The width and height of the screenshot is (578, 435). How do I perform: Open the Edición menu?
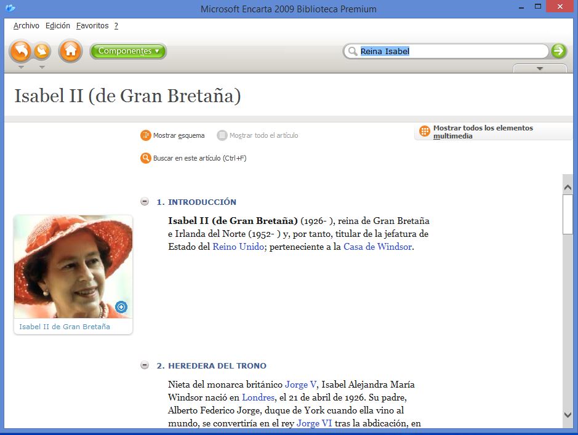coord(57,26)
